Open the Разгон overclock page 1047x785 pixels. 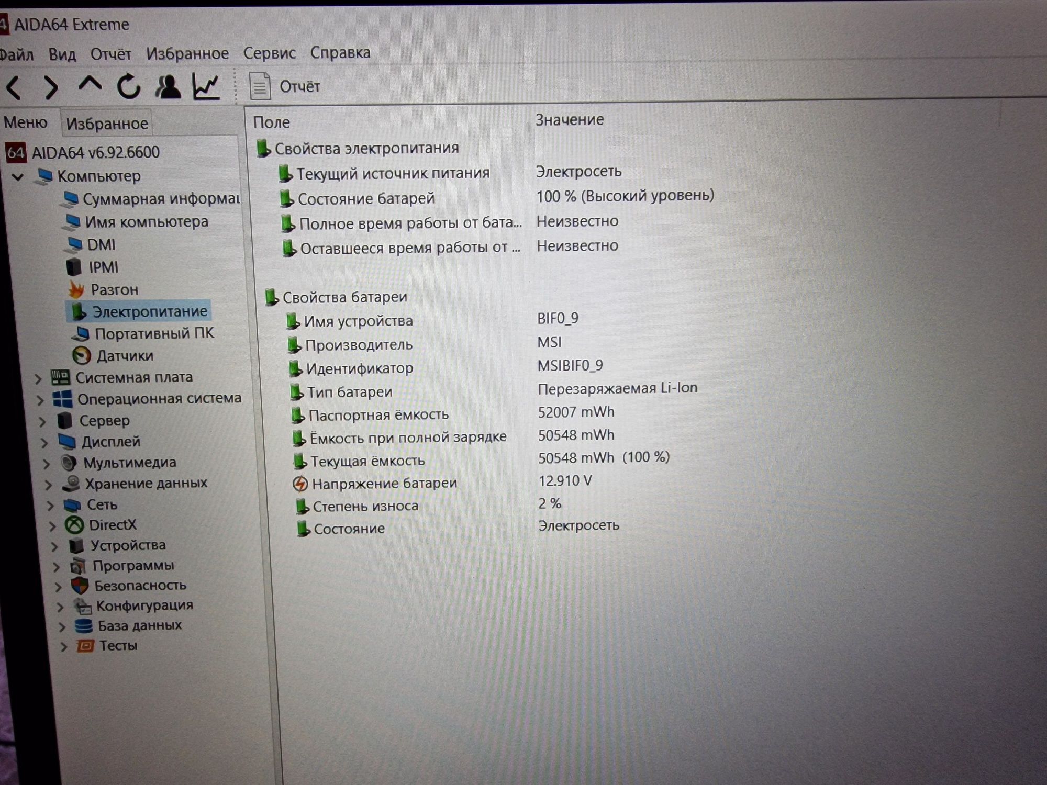tap(103, 289)
